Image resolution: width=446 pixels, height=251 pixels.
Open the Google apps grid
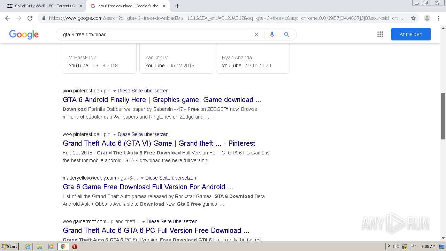click(x=380, y=34)
